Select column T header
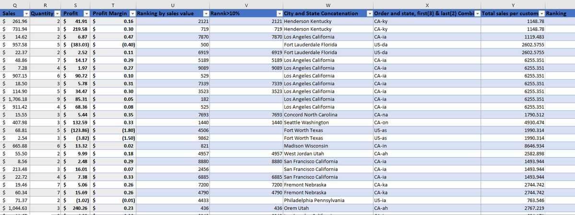The width and height of the screenshot is (575, 215). pyautogui.click(x=113, y=5)
